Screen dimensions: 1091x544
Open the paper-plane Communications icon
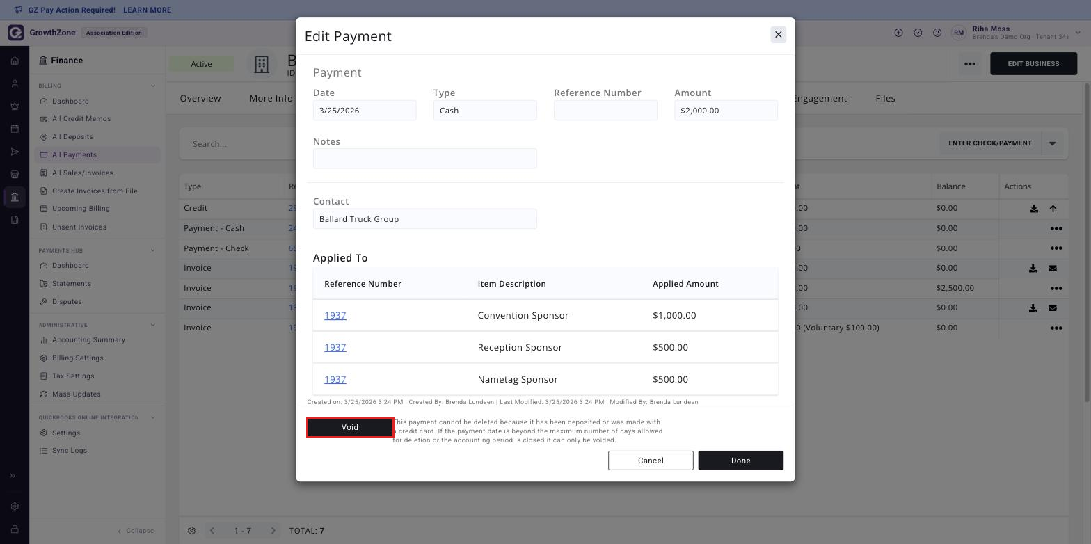pyautogui.click(x=15, y=152)
